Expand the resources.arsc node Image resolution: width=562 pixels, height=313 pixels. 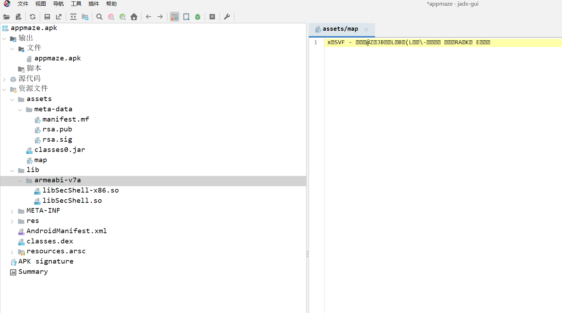click(12, 252)
